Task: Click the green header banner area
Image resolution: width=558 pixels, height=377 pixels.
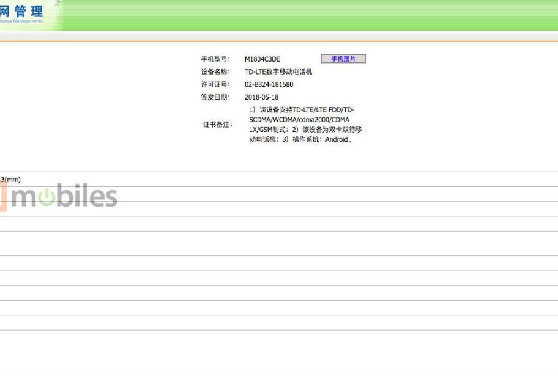Action: [x=306, y=15]
